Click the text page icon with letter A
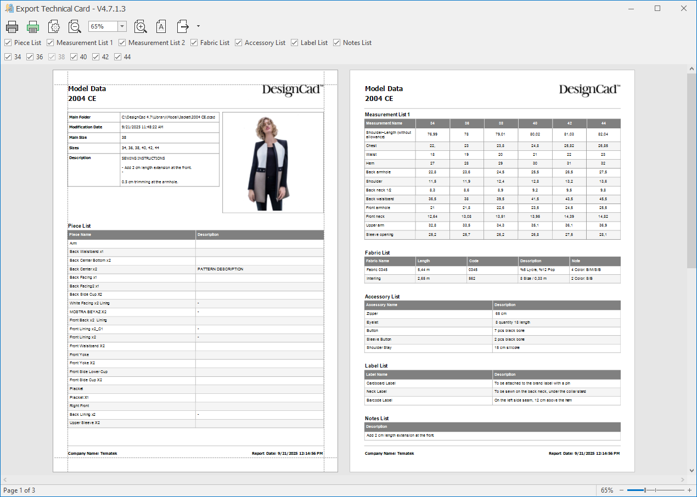Screen dimensions: 697x497 click(161, 26)
